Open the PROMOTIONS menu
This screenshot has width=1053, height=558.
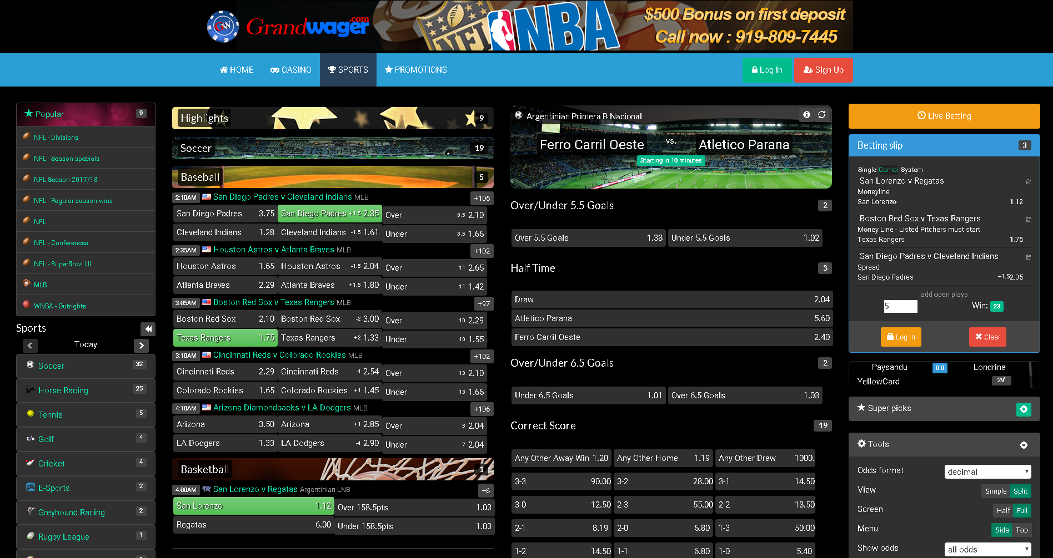point(416,70)
